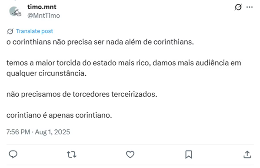260x168 pixels.
Task: Click the Grok icon beside Translate post
Action: tap(10, 31)
